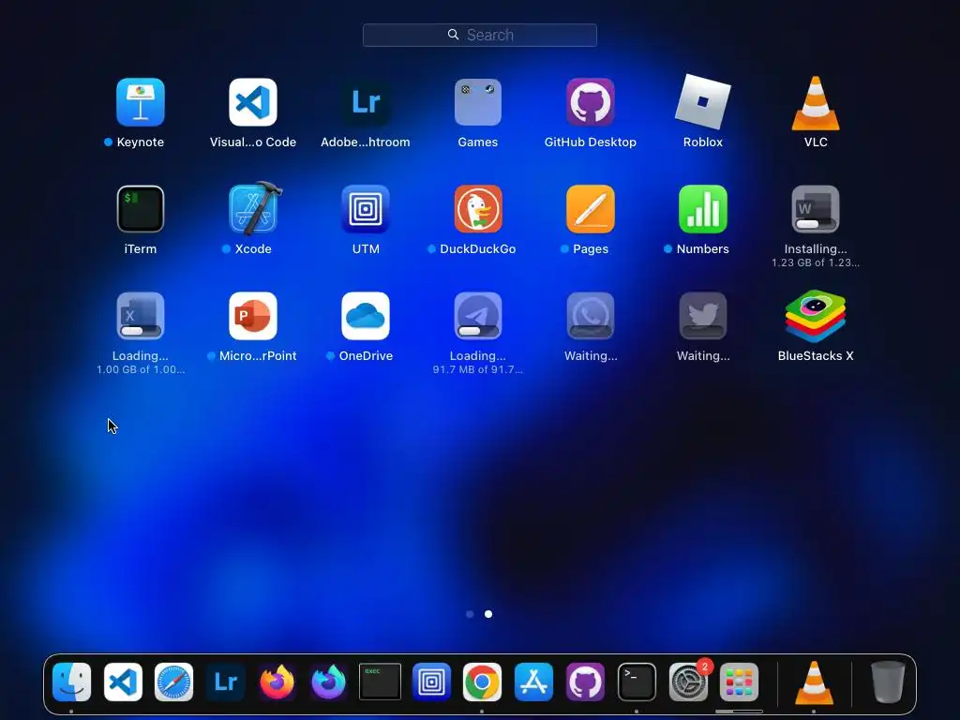This screenshot has width=960, height=720.
Task: Click the Launchpad search field
Action: (x=479, y=35)
